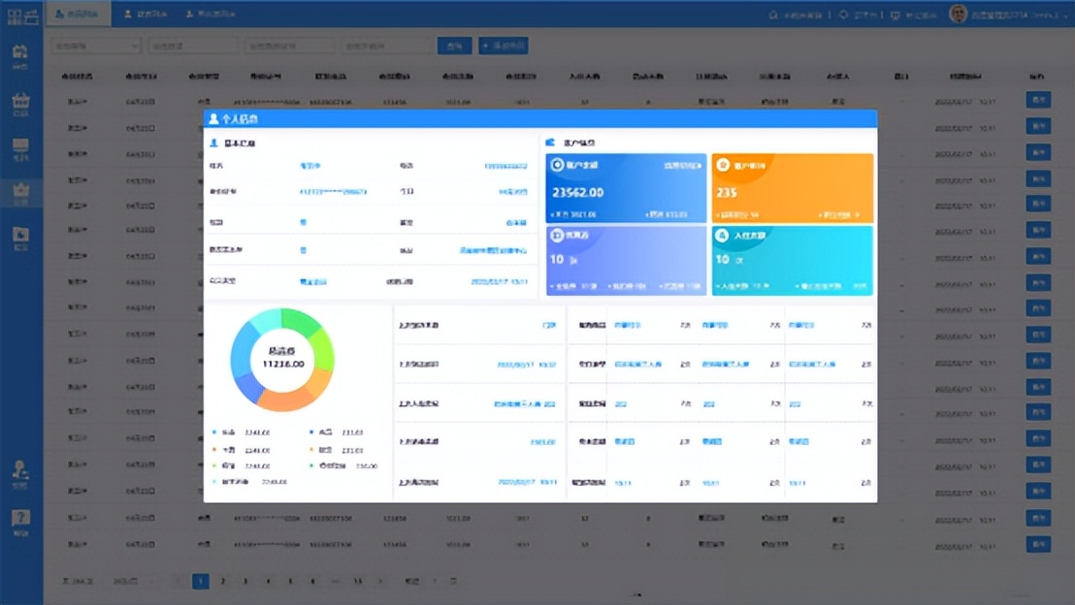Viewport: 1075px width, 605px height.
Task: Click the topmost icon in left sidebar
Action: (x=20, y=54)
